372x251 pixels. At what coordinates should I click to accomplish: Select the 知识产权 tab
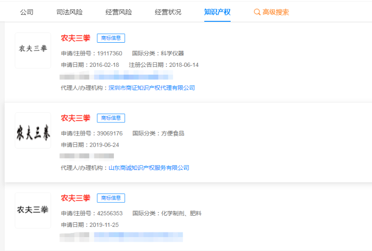click(217, 12)
